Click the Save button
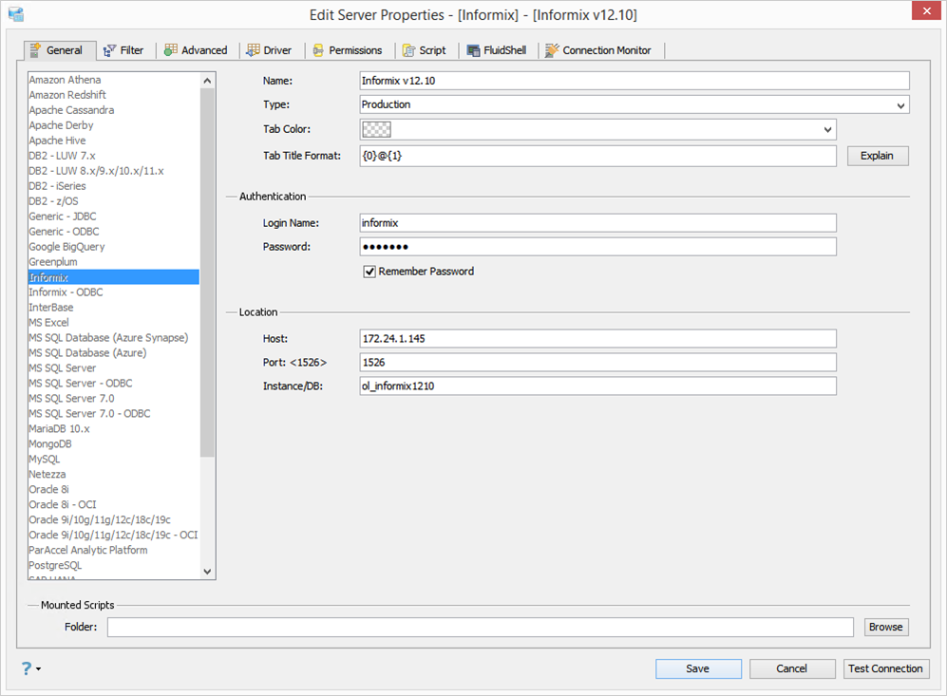The width and height of the screenshot is (947, 696). [697, 668]
